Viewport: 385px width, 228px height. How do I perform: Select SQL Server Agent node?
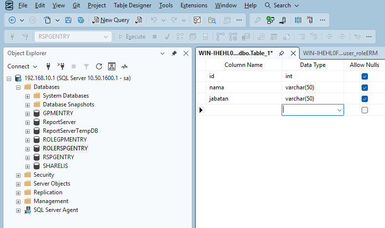(x=56, y=210)
